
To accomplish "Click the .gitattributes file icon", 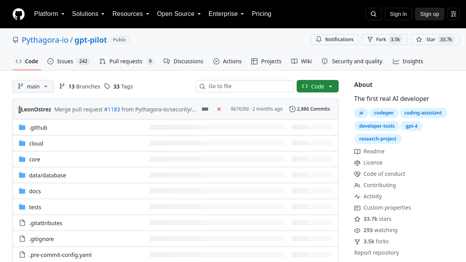I will tap(22, 223).
